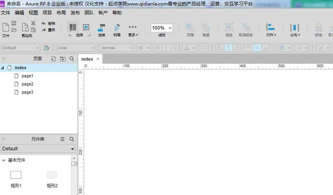The image size is (333, 195).
Task: Align text right
Action: pos(237,48)
